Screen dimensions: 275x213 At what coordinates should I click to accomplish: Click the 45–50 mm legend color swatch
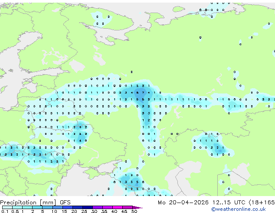tap(128, 207)
